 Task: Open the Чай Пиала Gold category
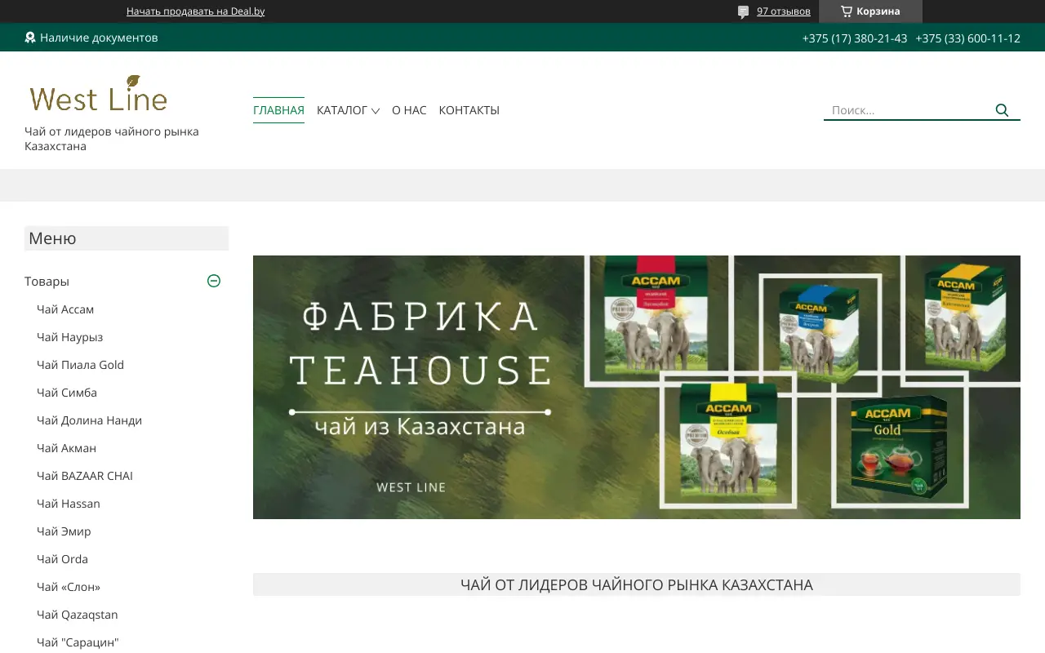[80, 364]
